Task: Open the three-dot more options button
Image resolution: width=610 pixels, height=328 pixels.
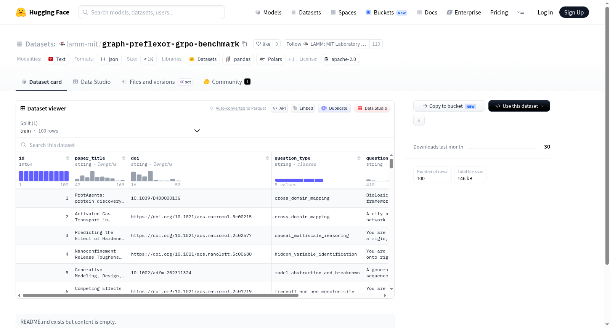Action: 419,120
